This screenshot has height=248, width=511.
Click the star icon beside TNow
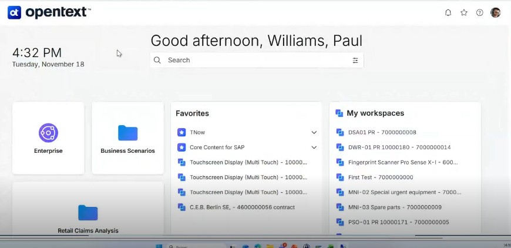181,132
